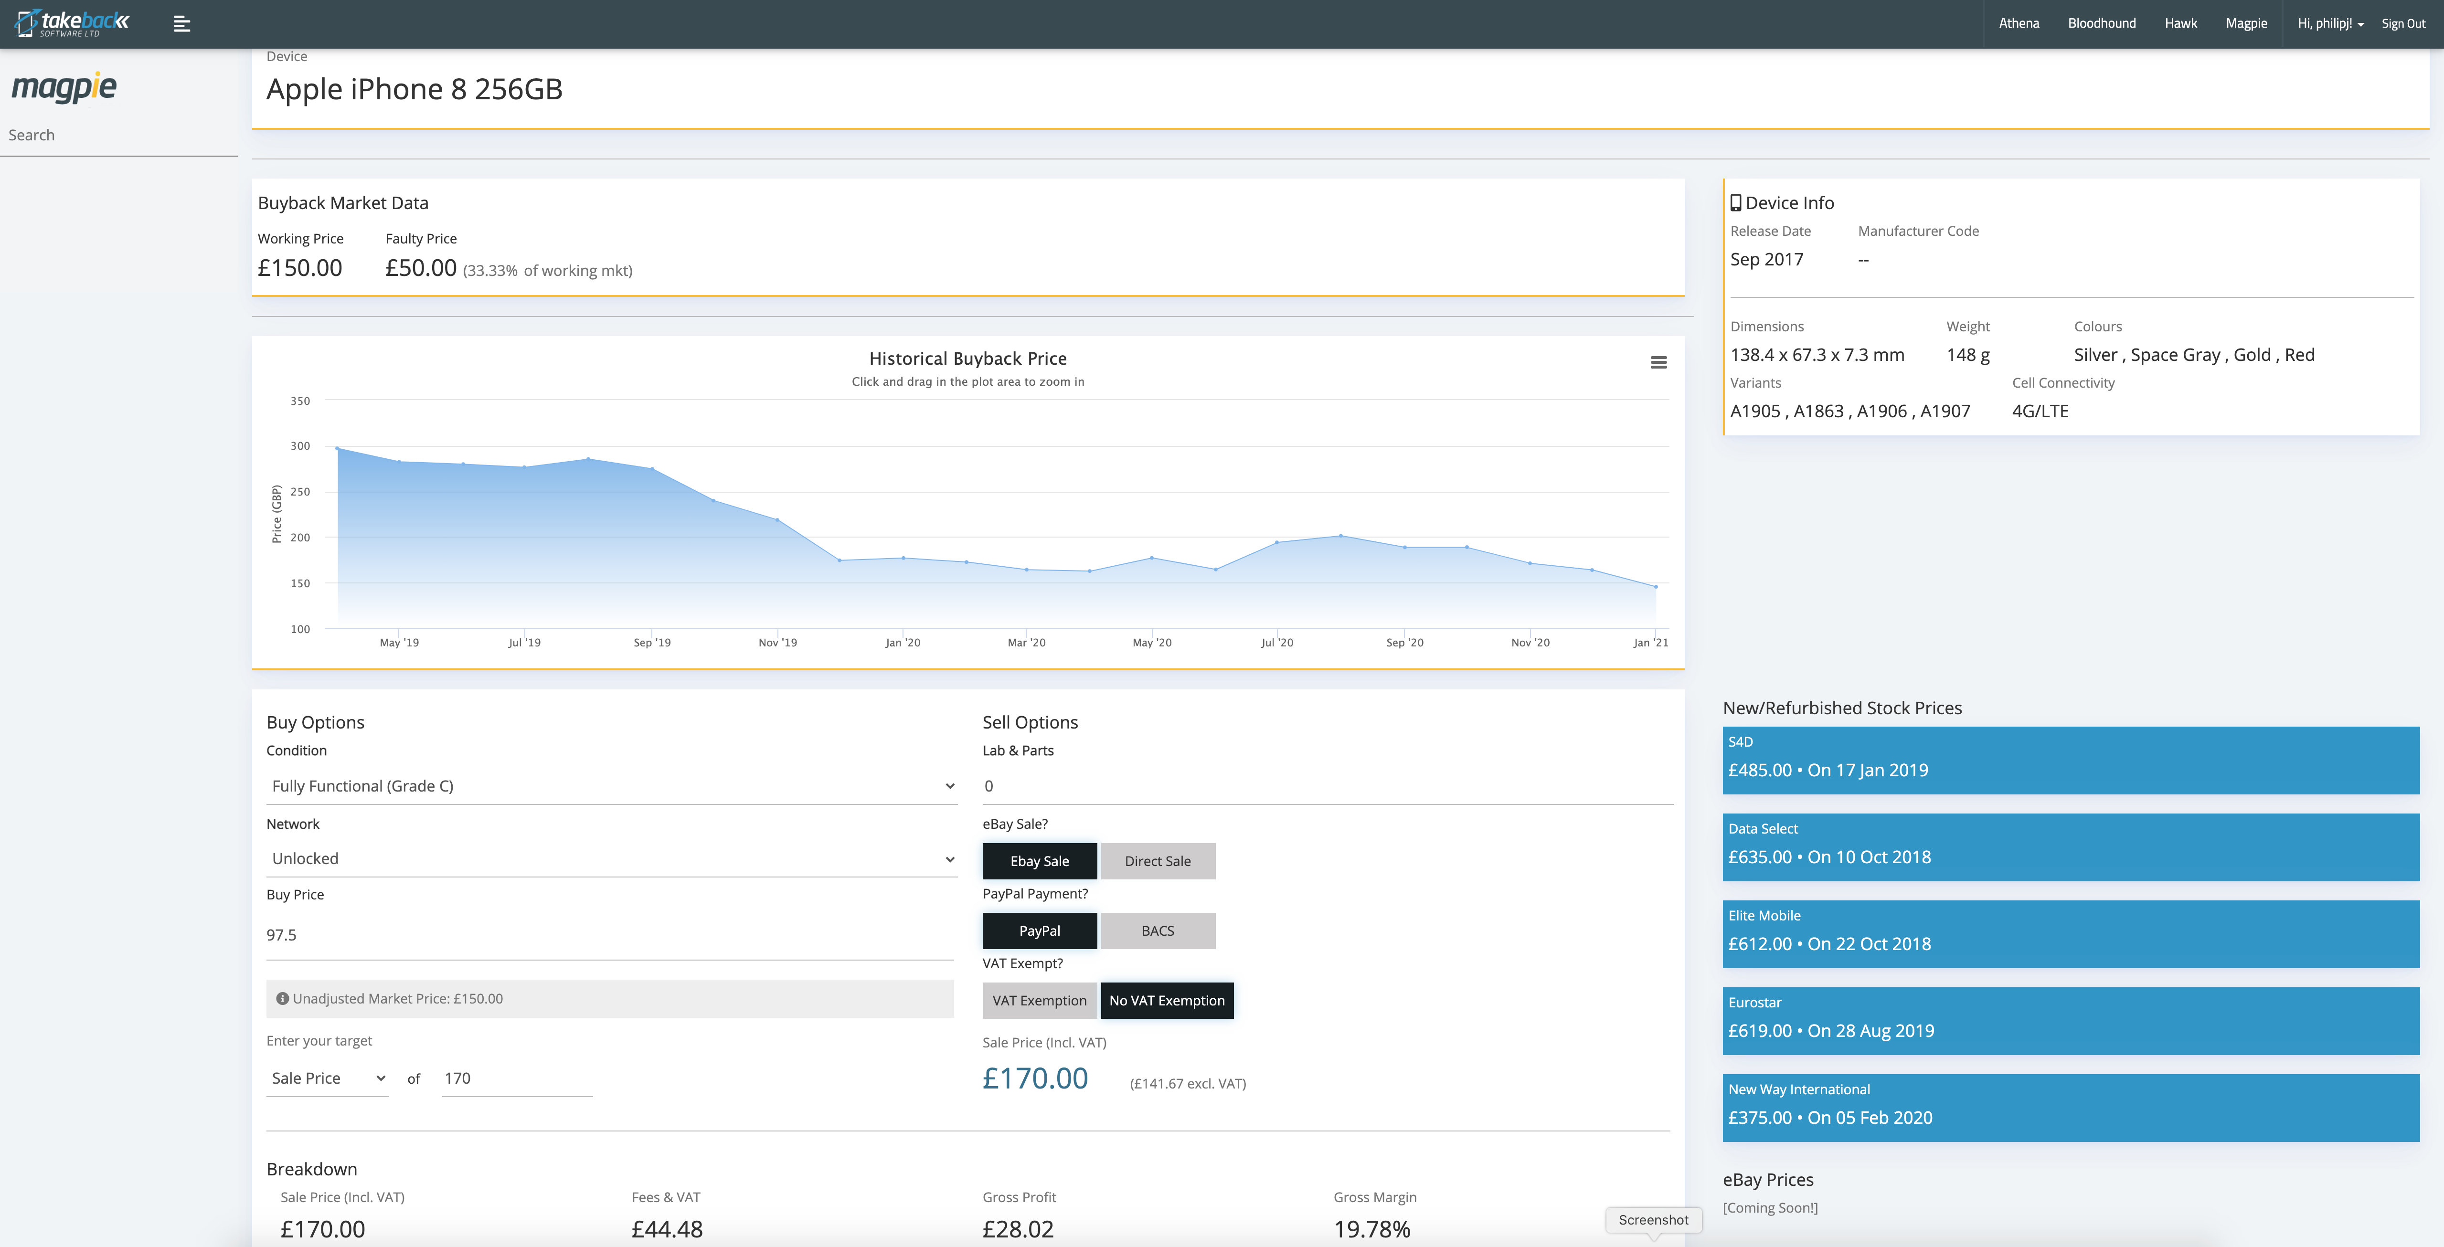
Task: Click the Jan '20 x-axis label
Action: tap(902, 643)
